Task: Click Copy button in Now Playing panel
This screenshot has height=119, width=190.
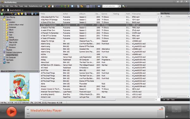Action: tap(173, 99)
